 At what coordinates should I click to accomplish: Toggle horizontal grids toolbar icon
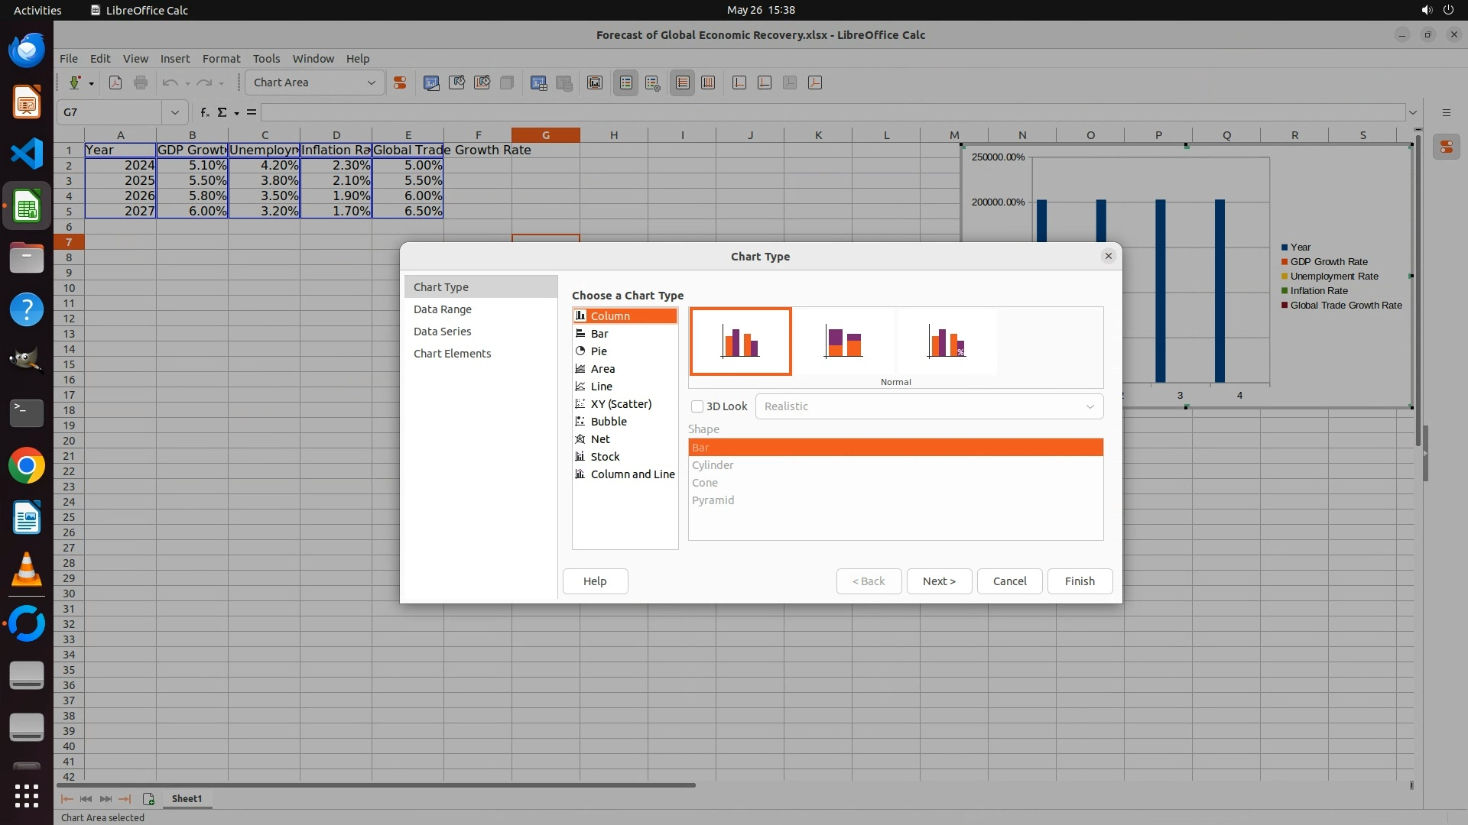pos(683,82)
